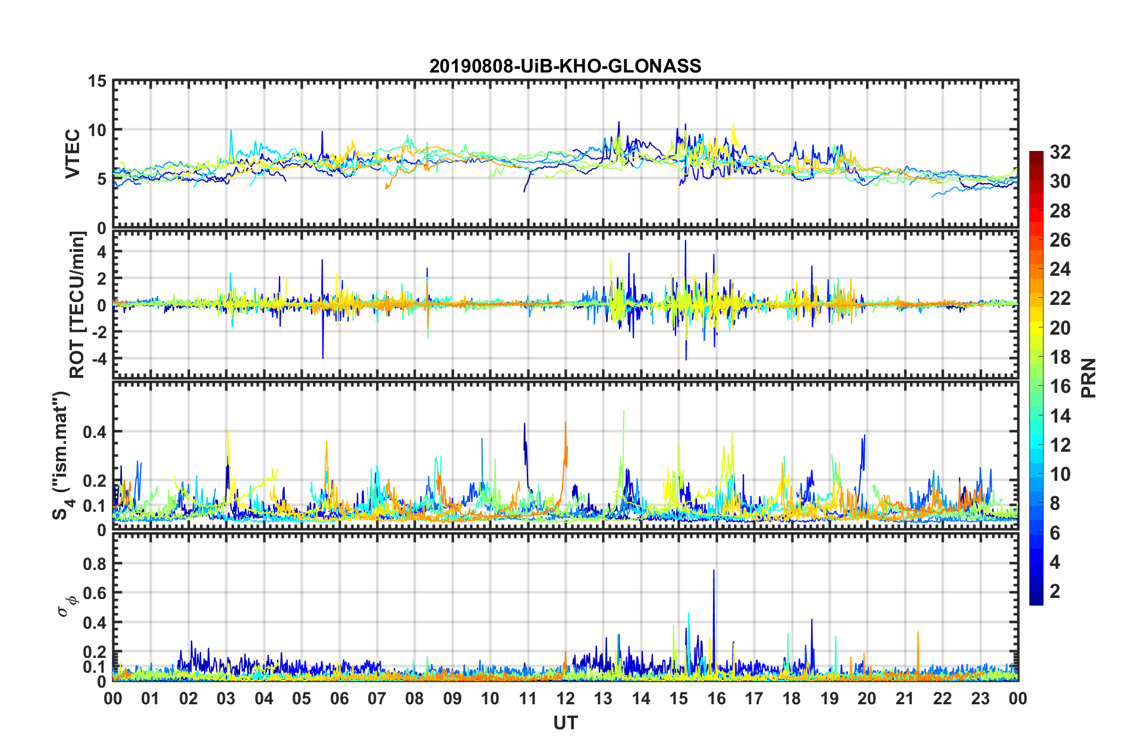Select the 5 tick on VTEC axis
Viewport: 1131px width, 756px height.
click(x=101, y=179)
